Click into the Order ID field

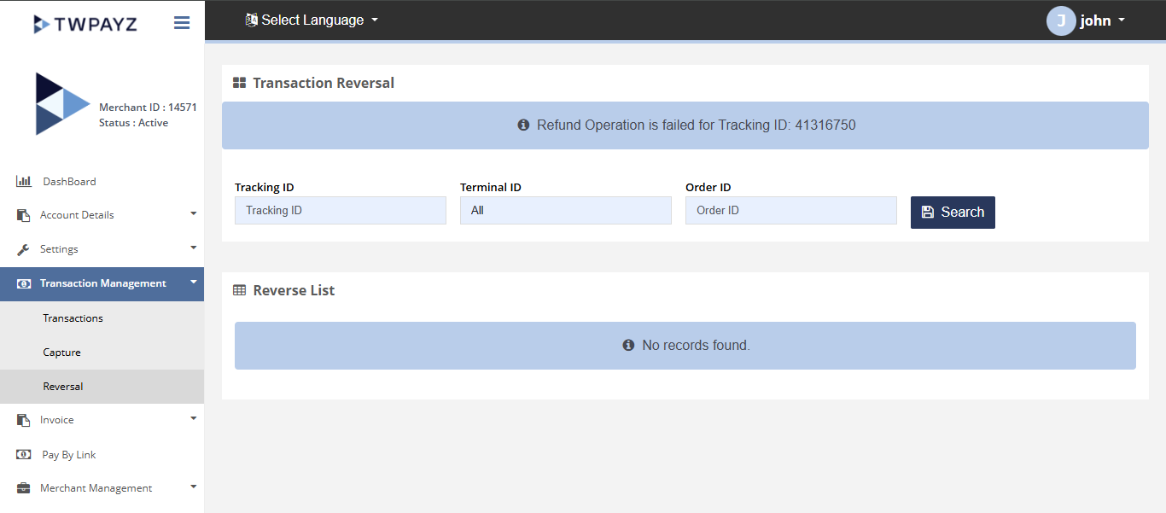[790, 210]
